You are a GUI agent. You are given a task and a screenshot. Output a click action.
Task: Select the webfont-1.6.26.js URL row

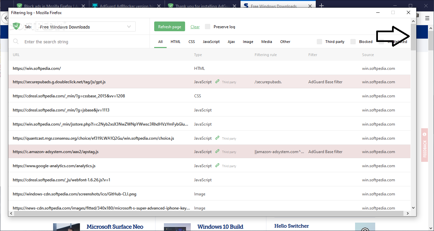click(209, 180)
